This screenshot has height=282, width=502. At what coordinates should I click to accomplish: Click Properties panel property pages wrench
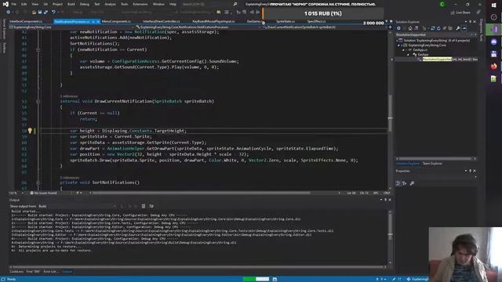tap(412, 183)
